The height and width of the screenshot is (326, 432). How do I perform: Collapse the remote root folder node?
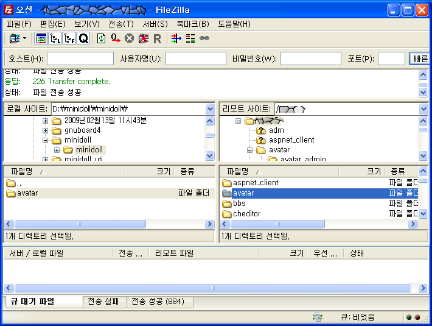click(x=238, y=121)
